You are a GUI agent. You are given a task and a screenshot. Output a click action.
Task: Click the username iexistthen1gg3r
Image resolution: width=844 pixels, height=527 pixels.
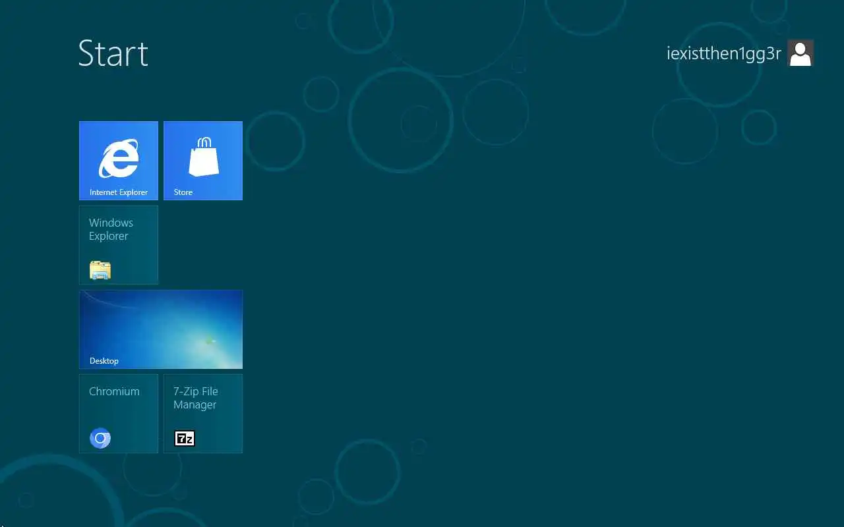724,54
